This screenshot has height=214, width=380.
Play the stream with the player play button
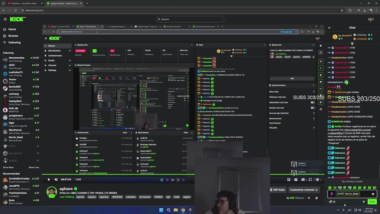(x=49, y=180)
